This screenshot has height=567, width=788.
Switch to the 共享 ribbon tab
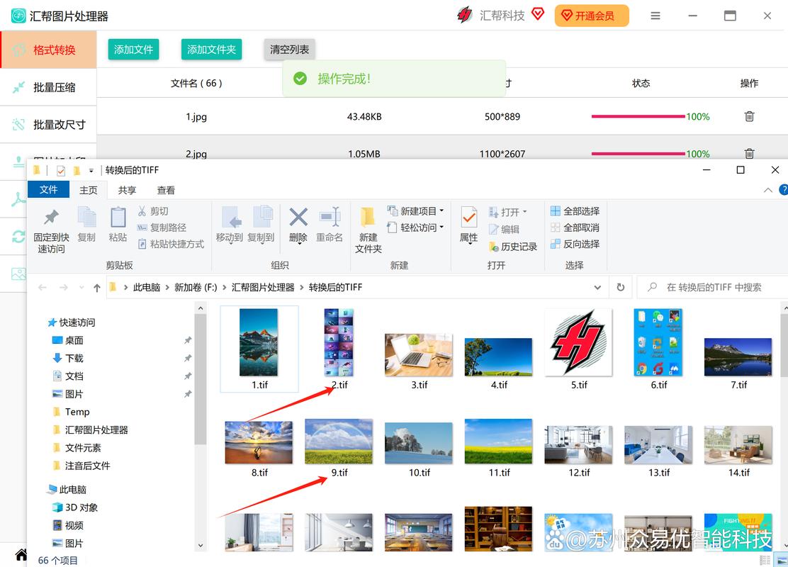click(127, 190)
